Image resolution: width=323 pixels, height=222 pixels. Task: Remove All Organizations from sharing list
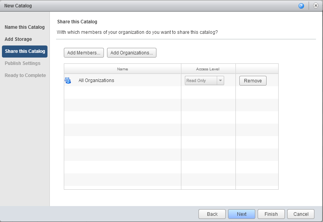click(253, 80)
